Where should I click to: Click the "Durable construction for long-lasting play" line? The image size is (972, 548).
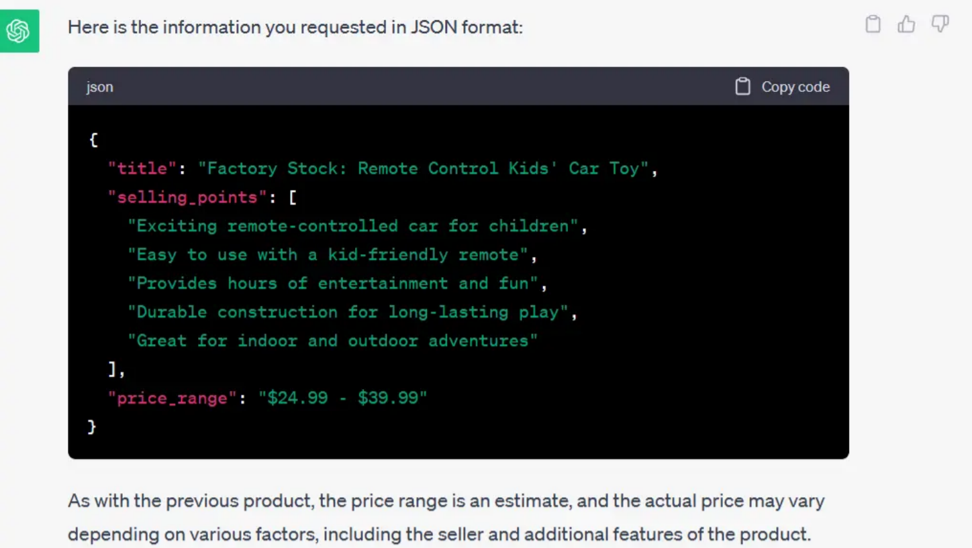coord(348,312)
